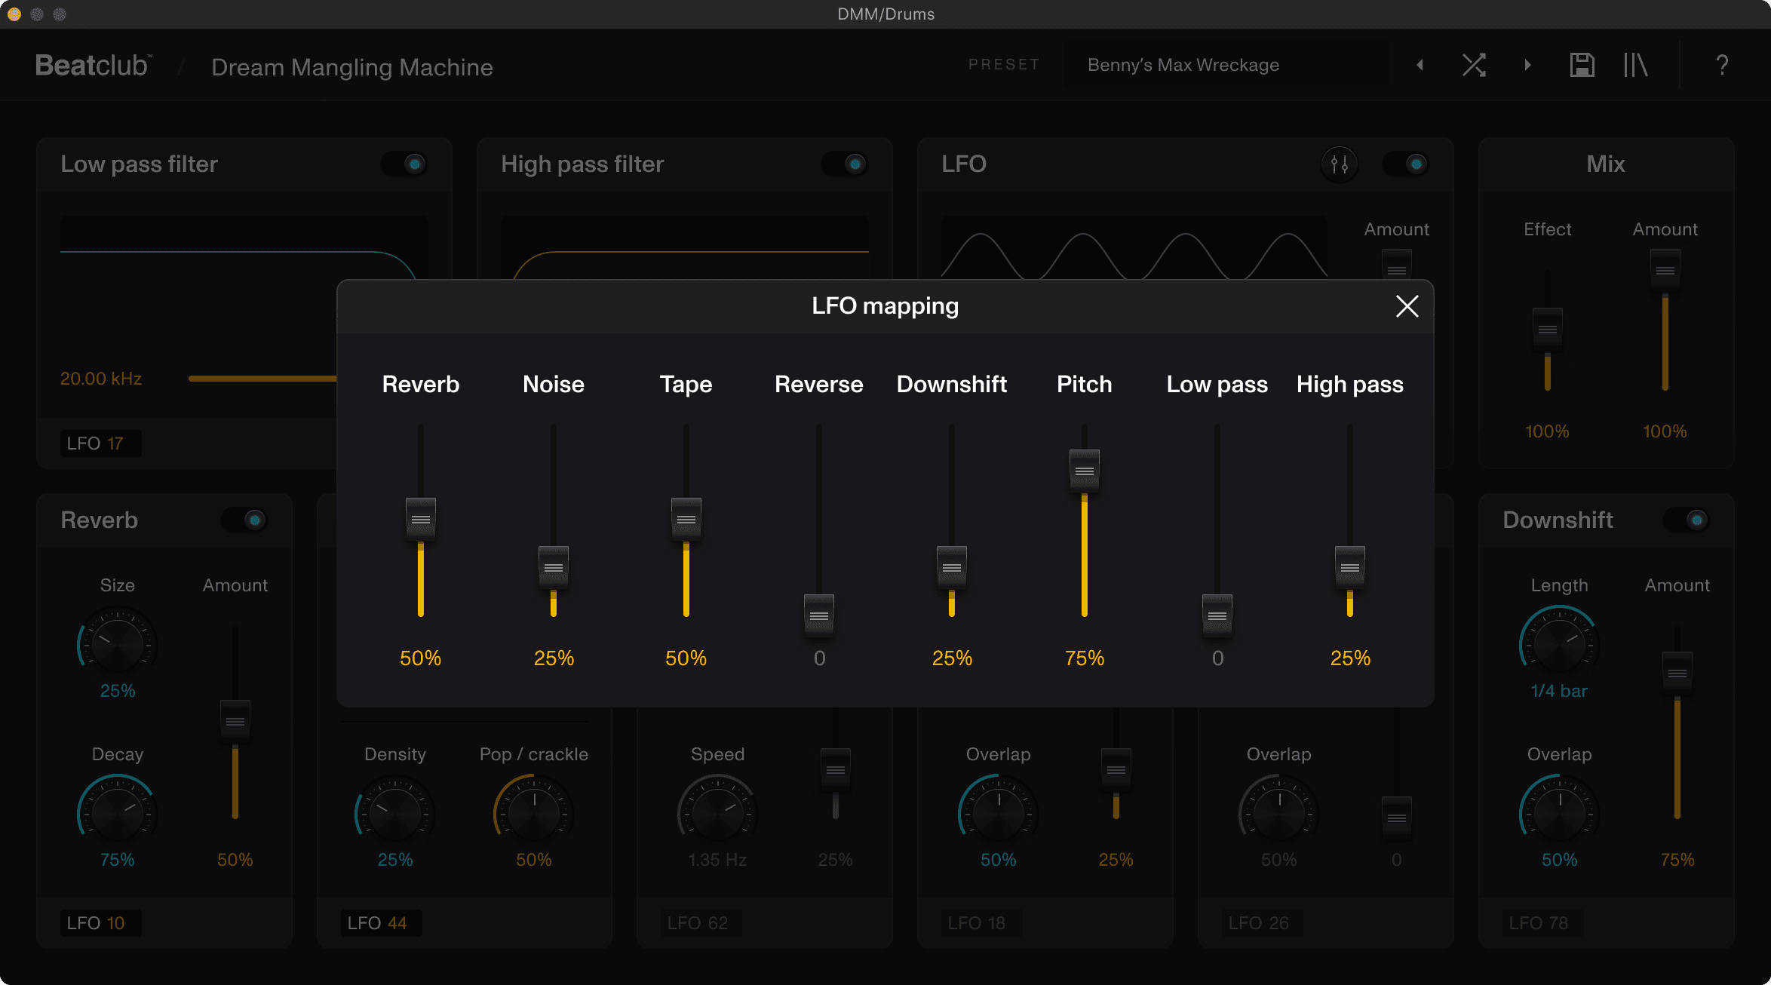
Task: Close the LFO mapping dialog
Action: pos(1407,306)
